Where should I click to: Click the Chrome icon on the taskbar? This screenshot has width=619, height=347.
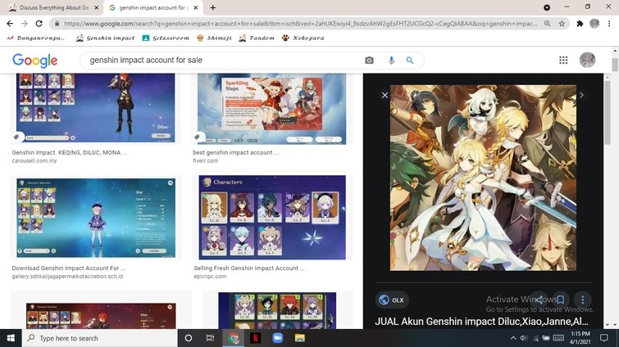tap(234, 338)
